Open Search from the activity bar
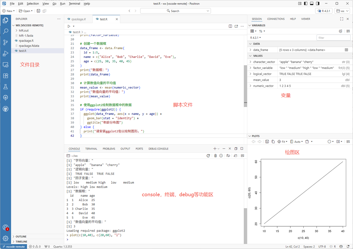Image resolution: width=353 pixels, height=249 pixels. tap(6, 31)
